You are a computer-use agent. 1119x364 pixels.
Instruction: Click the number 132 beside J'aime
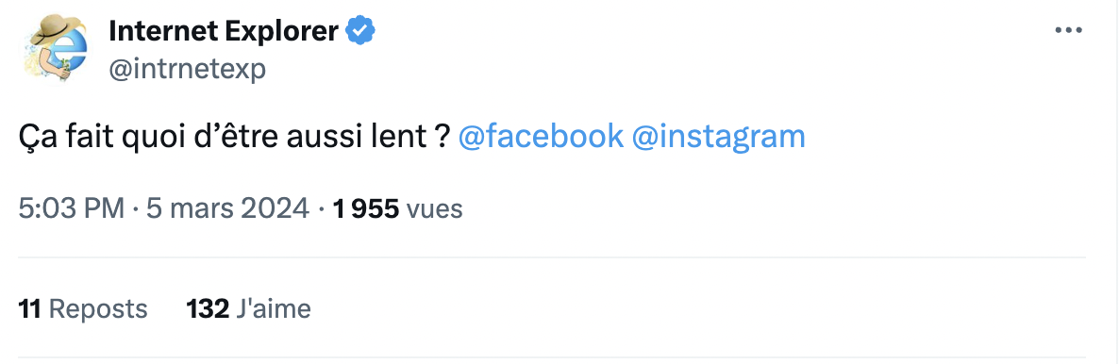pos(208,309)
